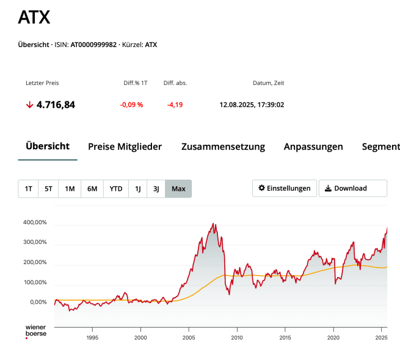
Task: Select the 1J one-year range
Action: tap(138, 189)
